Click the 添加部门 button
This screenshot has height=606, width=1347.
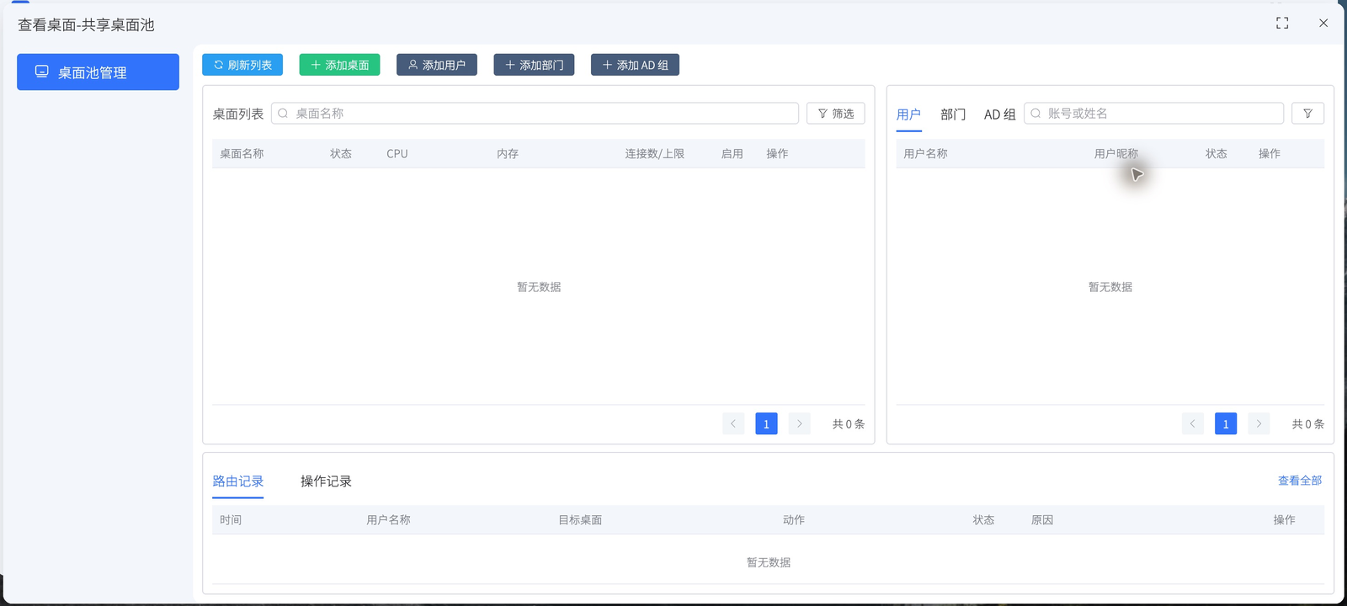coord(534,65)
